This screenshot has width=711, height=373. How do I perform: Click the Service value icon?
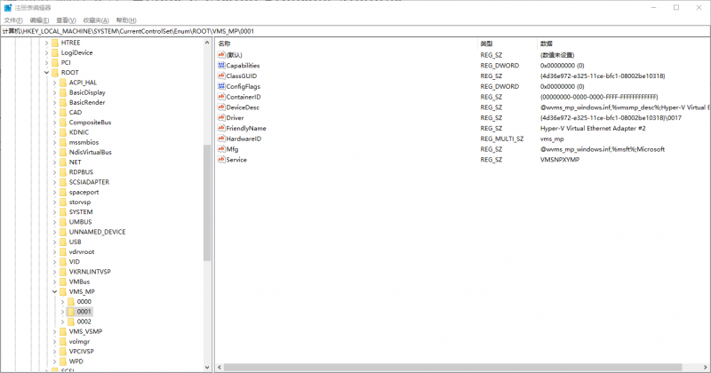click(x=220, y=160)
